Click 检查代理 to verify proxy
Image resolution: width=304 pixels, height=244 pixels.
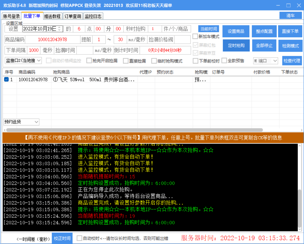pyautogui.click(x=292, y=61)
